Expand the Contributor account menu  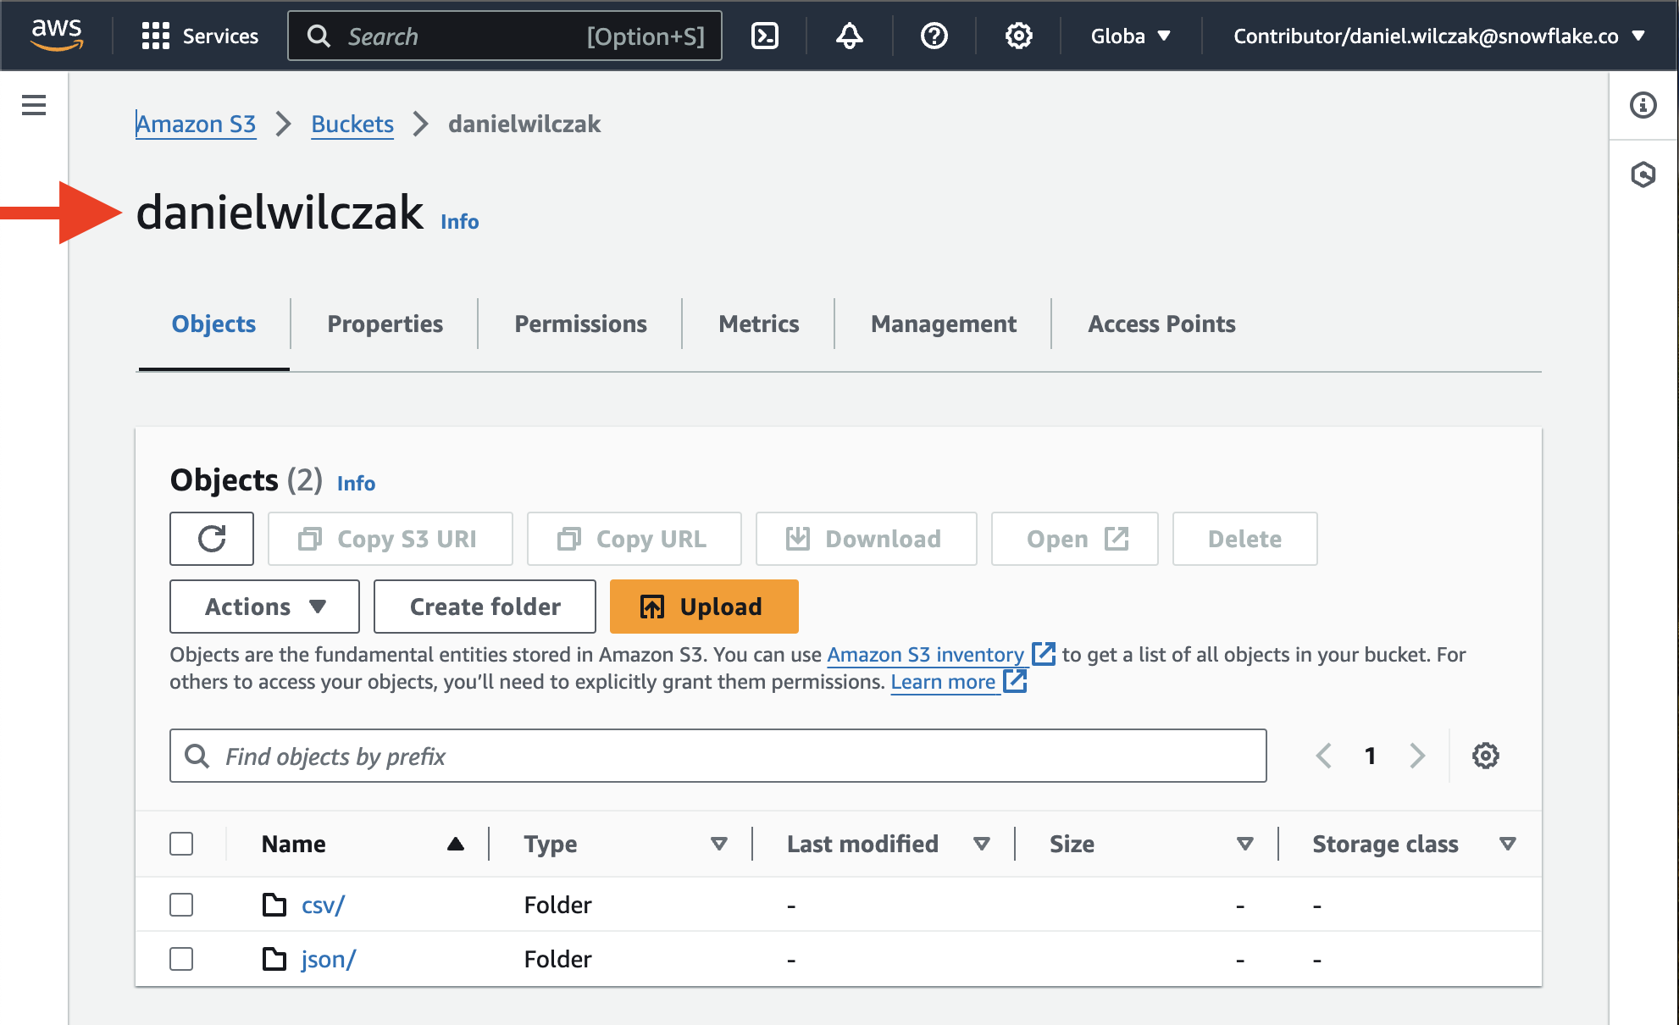click(1438, 36)
